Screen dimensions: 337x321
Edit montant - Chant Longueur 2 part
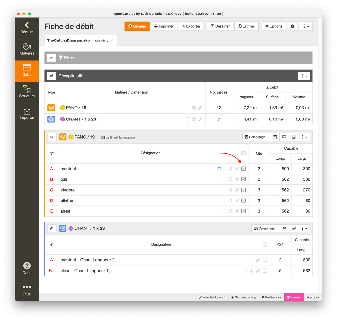click(258, 260)
